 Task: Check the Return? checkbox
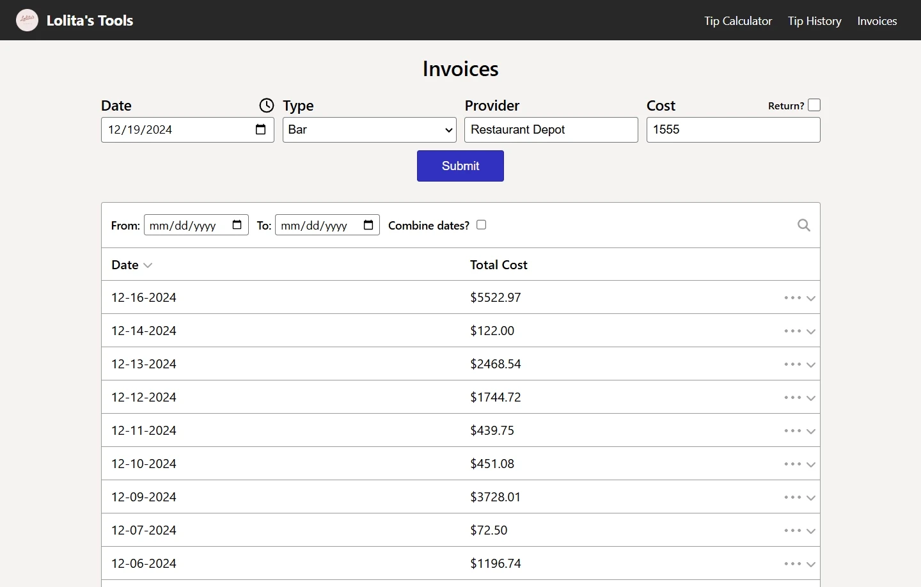tap(814, 104)
